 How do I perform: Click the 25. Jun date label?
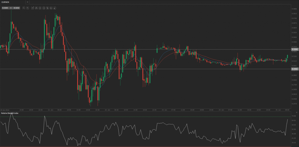278,110
